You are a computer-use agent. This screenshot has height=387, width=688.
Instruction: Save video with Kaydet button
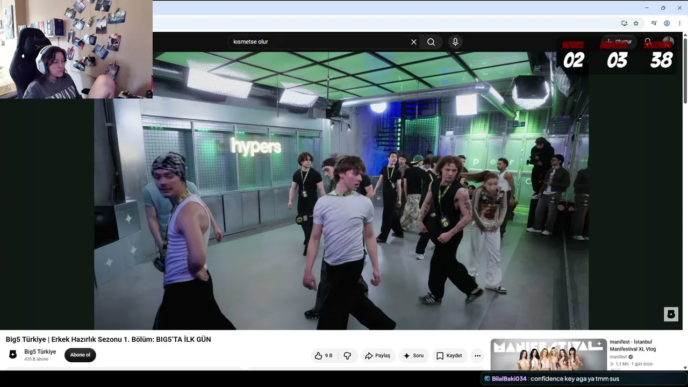(449, 356)
